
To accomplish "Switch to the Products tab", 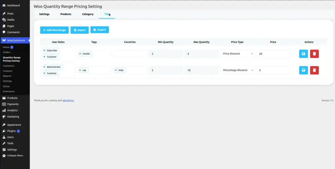I will (66, 14).
